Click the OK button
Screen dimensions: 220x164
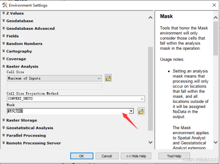82,156
